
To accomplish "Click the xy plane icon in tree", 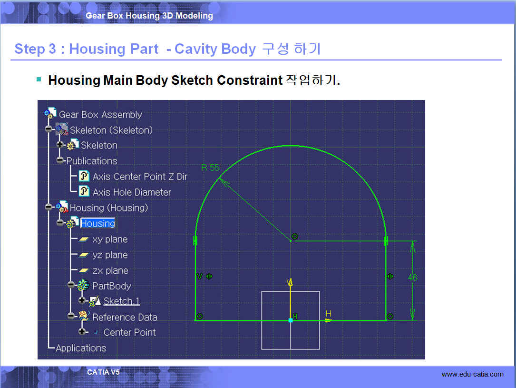I will pos(84,239).
